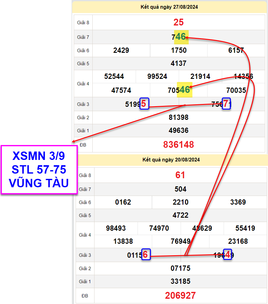This screenshot has width=268, height=304.
Task: Click the magenta XSMN 3/9 prediction box
Action: tap(39, 170)
